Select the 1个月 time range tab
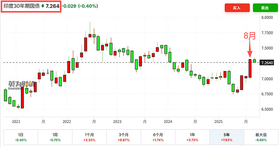The height and width of the screenshot is (147, 279). click(89, 137)
